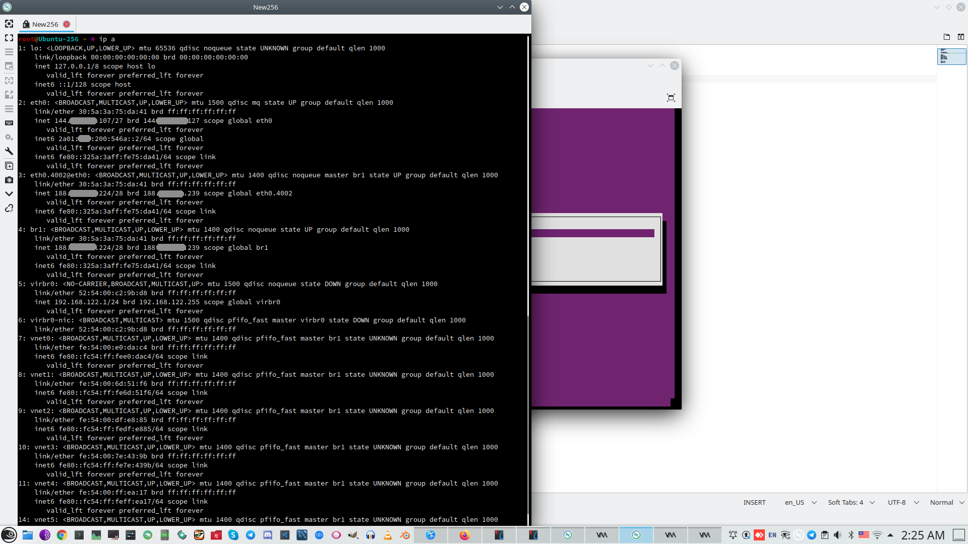Click the volume speaker tray icon
Screen dimensions: 968x544
[837, 535]
